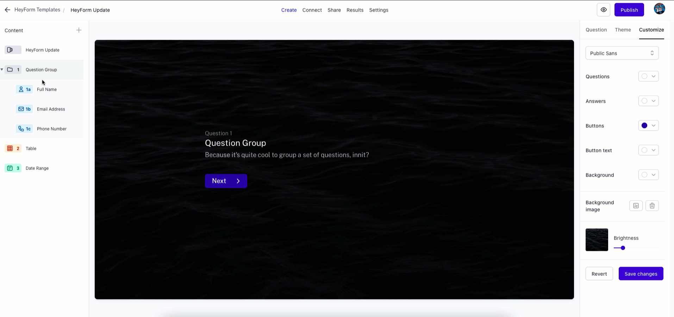This screenshot has height=317, width=674.
Task: Click the Save changes button
Action: click(x=641, y=274)
